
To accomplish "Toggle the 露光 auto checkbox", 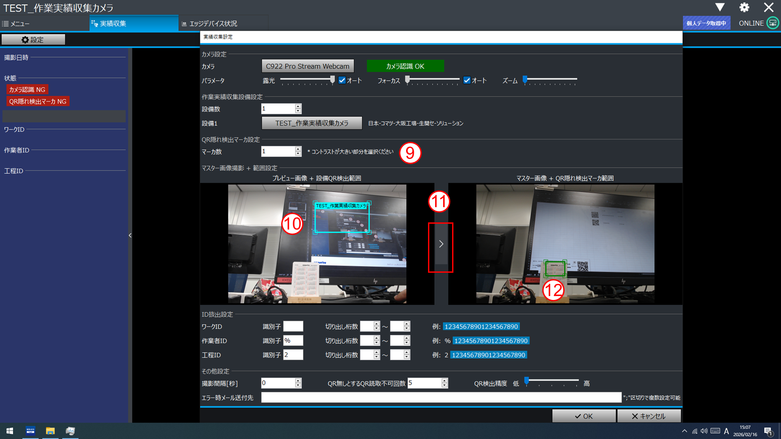I will [x=342, y=80].
